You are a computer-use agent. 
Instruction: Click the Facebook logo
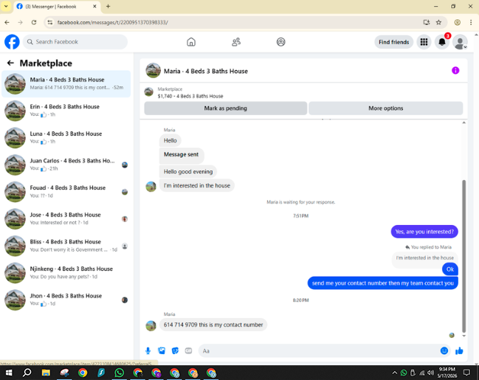(x=12, y=42)
